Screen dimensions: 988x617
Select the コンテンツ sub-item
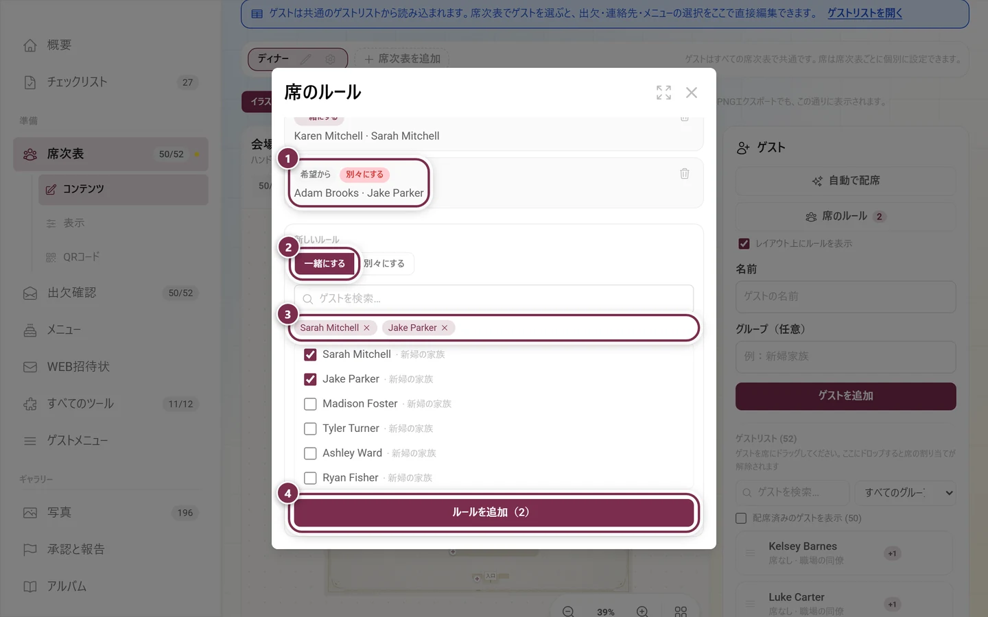(x=123, y=189)
